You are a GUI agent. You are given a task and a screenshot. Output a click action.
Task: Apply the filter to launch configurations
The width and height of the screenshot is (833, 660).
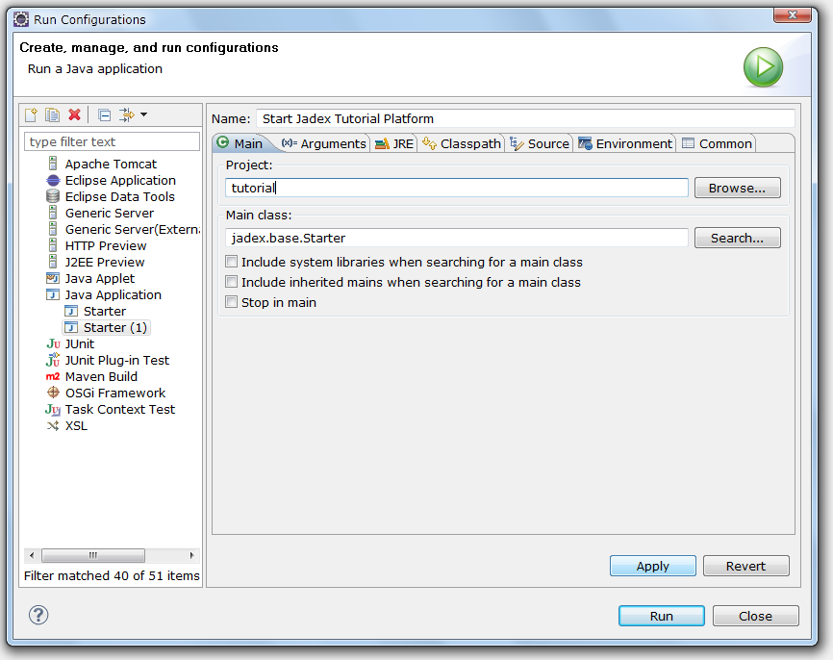[126, 114]
